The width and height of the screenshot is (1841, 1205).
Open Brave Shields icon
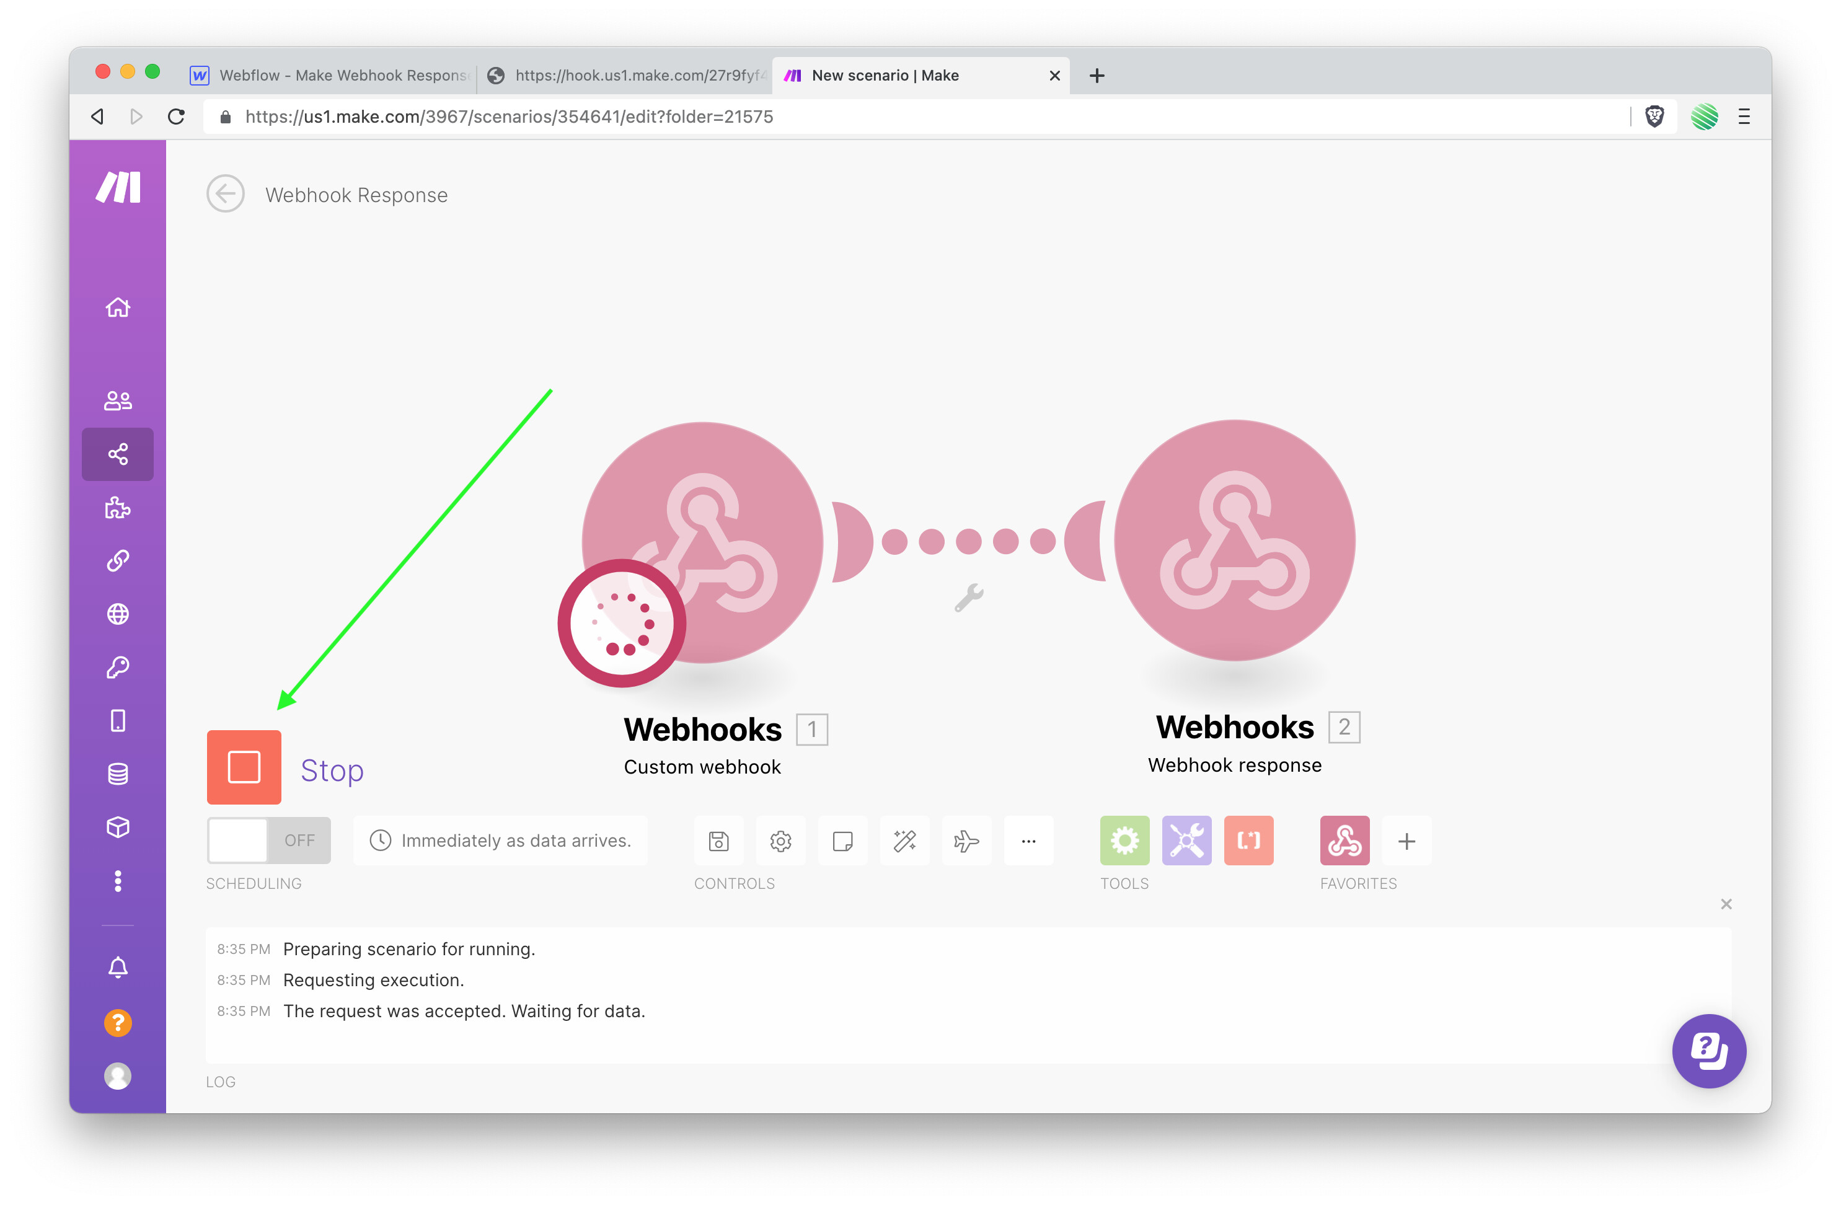click(1654, 116)
